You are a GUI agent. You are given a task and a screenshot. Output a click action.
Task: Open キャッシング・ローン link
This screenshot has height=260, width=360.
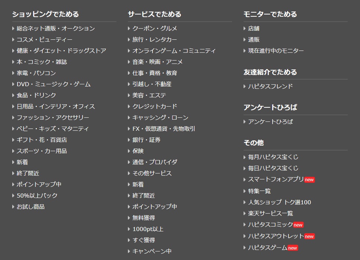click(160, 118)
